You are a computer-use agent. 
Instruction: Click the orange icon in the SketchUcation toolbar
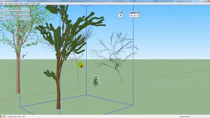pos(132,15)
